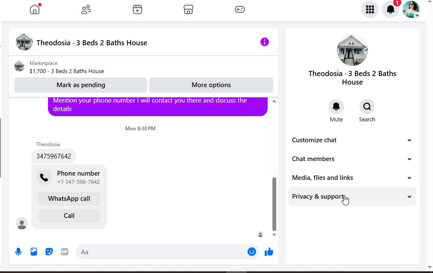Screen dimensions: 433x273
Task: Click the Search magnifier icon in chat details
Action: tap(367, 106)
